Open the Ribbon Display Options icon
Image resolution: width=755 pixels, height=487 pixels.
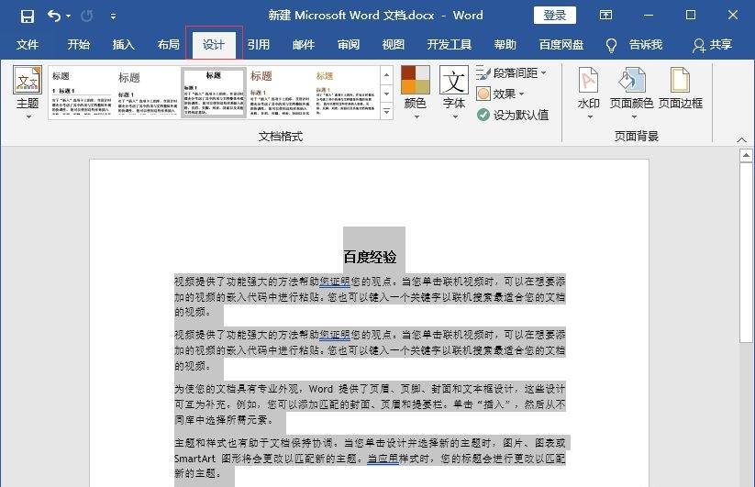tap(605, 16)
